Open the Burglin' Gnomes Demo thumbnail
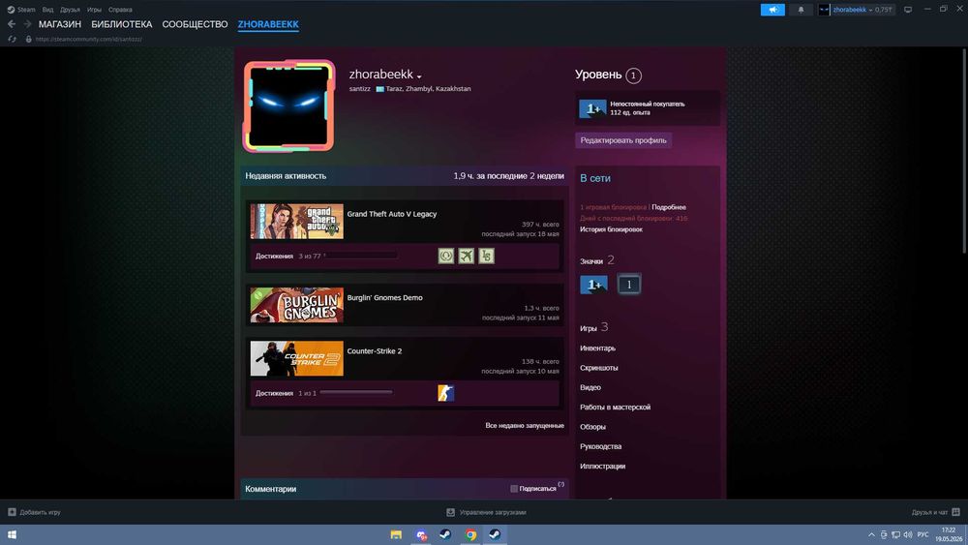Viewport: 968px width, 545px height. click(296, 305)
